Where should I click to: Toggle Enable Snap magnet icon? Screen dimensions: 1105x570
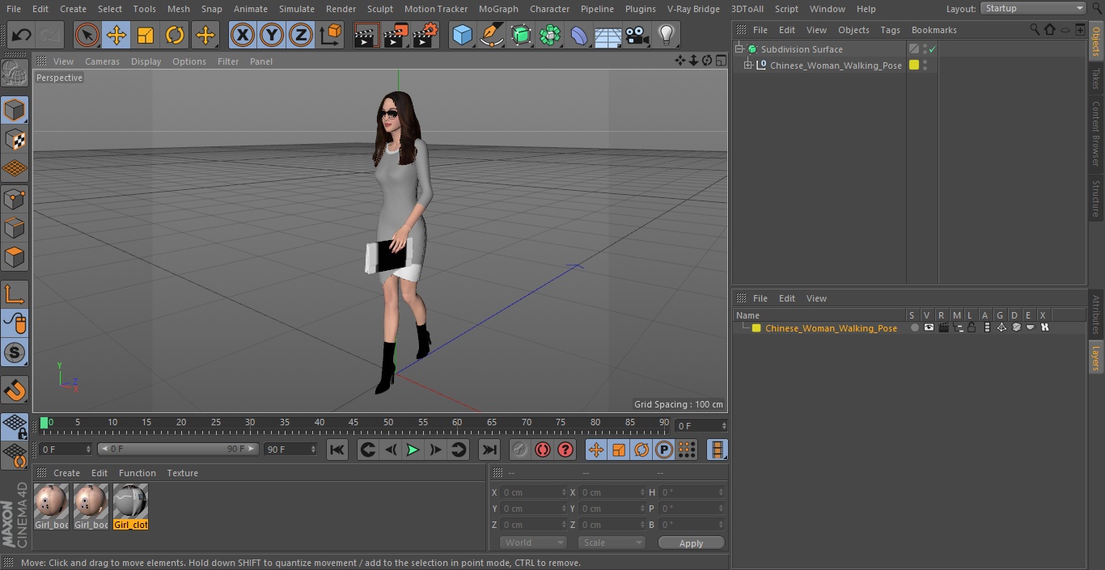coord(15,391)
